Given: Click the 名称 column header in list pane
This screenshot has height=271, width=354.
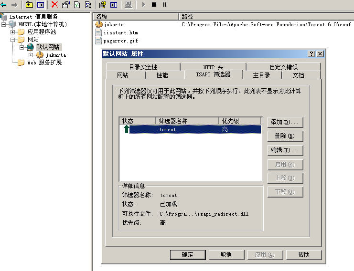Looking at the screenshot, I should click(136, 16).
